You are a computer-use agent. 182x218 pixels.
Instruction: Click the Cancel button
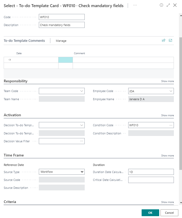coord(169,213)
